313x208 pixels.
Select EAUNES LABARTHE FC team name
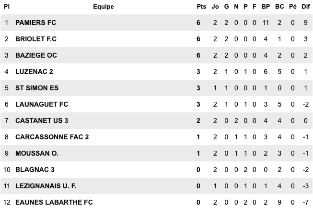coord(54,202)
